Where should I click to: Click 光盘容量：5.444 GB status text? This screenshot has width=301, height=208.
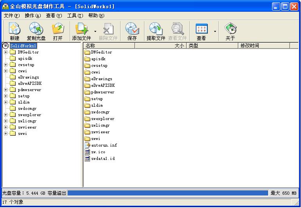click(24, 193)
